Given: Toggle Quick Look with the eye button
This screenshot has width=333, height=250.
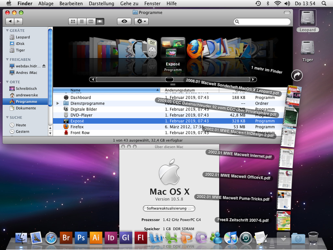Looking at the screenshot, I should [124, 21].
